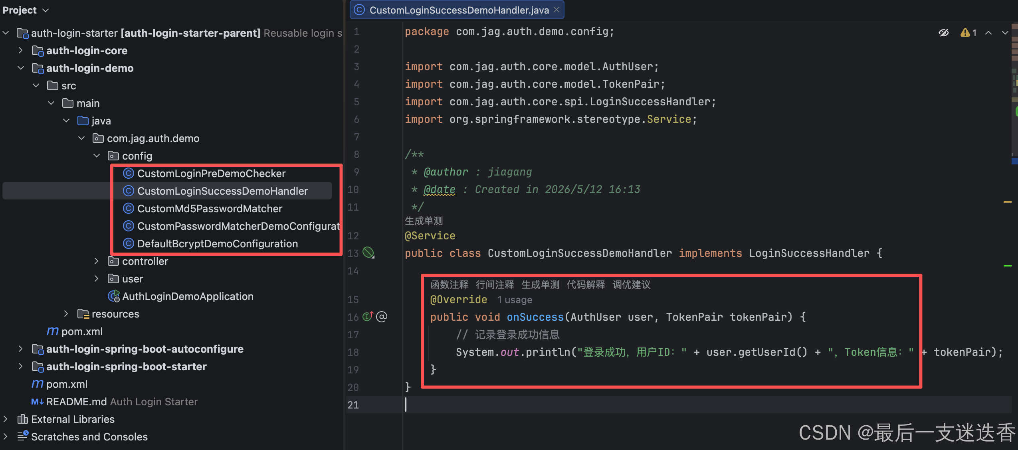The height and width of the screenshot is (450, 1018).
Task: Click the 1 usage hint
Action: [x=515, y=300]
